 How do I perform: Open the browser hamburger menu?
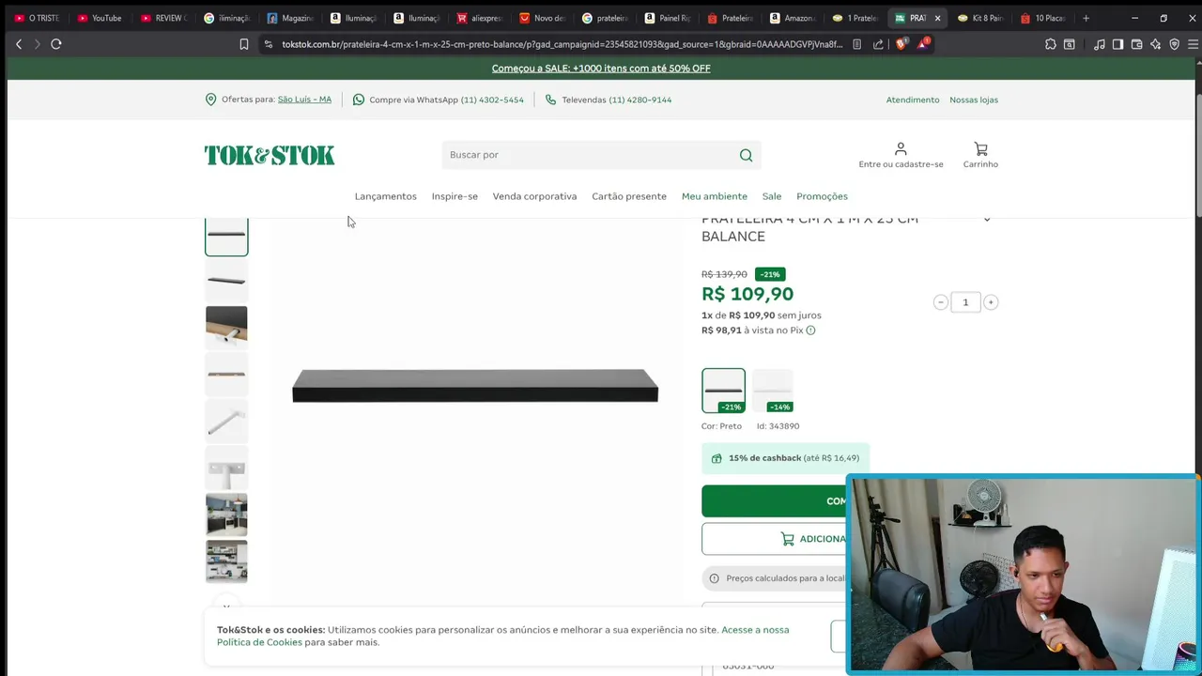pyautogui.click(x=1193, y=44)
